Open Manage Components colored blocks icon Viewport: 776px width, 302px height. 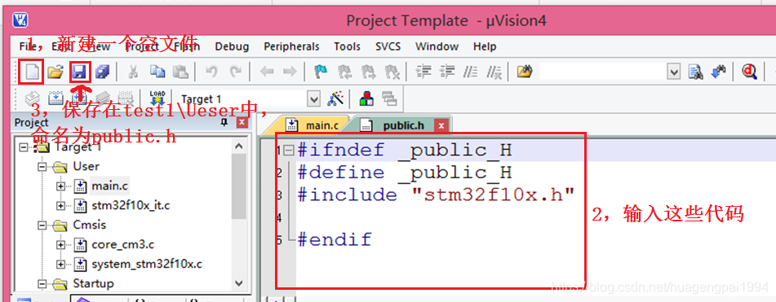tap(366, 98)
